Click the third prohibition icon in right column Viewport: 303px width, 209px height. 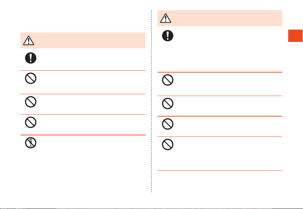pos(167,124)
